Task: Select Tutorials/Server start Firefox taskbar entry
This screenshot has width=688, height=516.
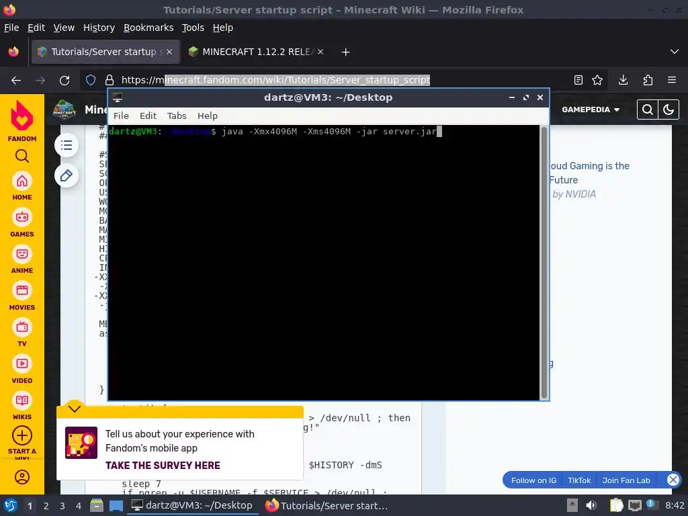Action: 327,505
